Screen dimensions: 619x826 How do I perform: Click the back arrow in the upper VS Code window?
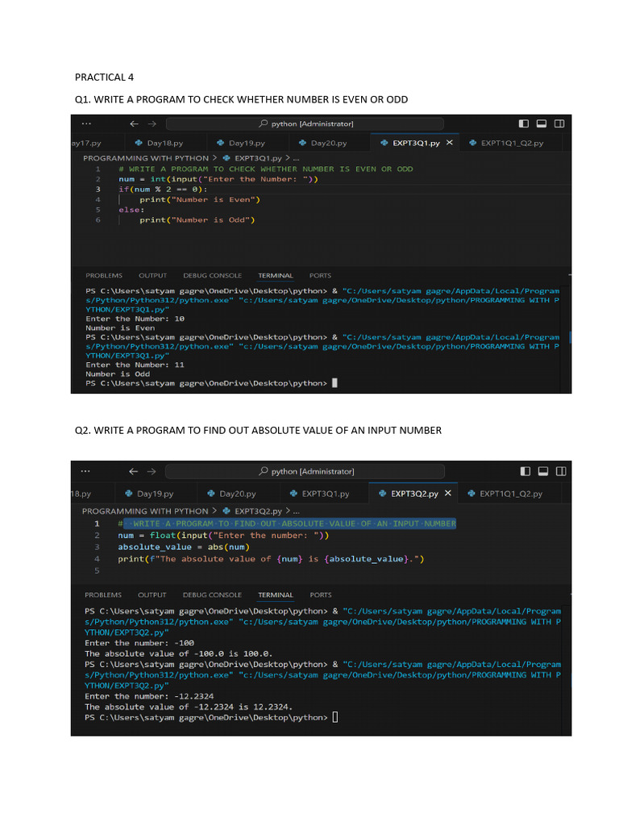click(133, 123)
